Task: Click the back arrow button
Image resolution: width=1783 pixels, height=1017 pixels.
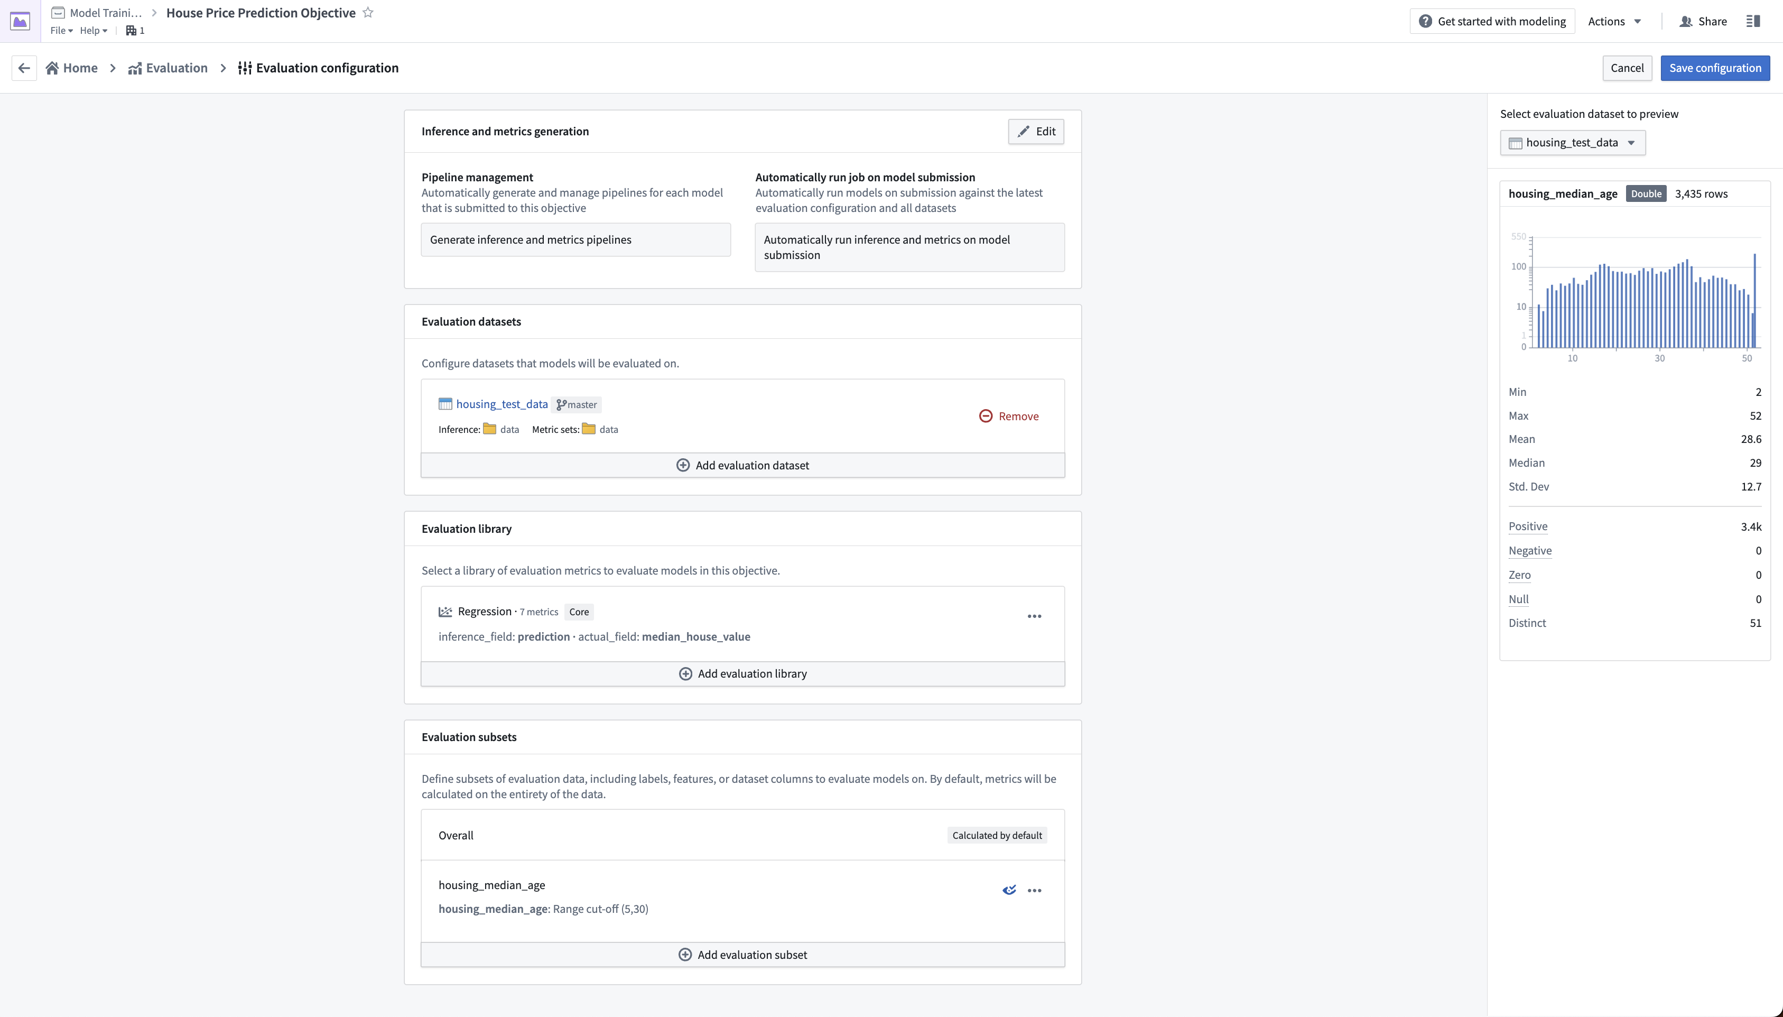Action: tap(24, 68)
